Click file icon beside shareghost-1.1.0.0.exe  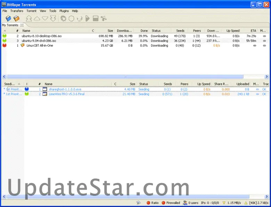pos(45,89)
